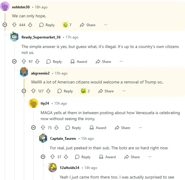
Task: Open more options menu on tiy24's comment
Action: click(140, 128)
